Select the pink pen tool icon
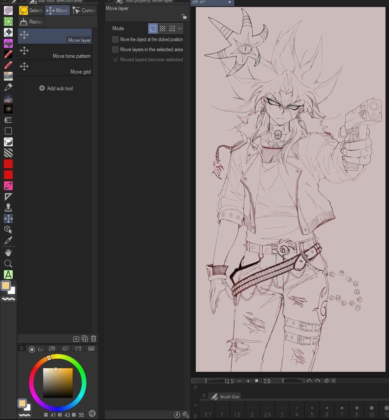389x420 pixels. (x=8, y=186)
